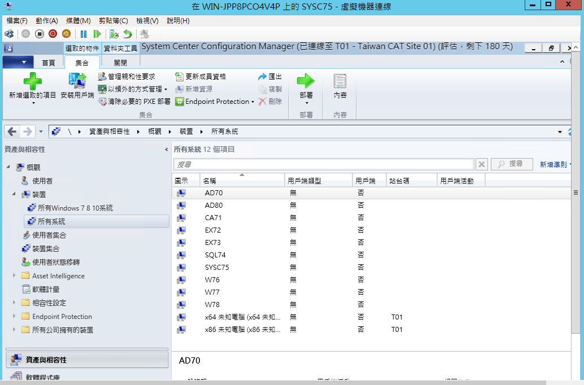
Task: Open navigation history dropdown arrow
Action: [x=41, y=132]
